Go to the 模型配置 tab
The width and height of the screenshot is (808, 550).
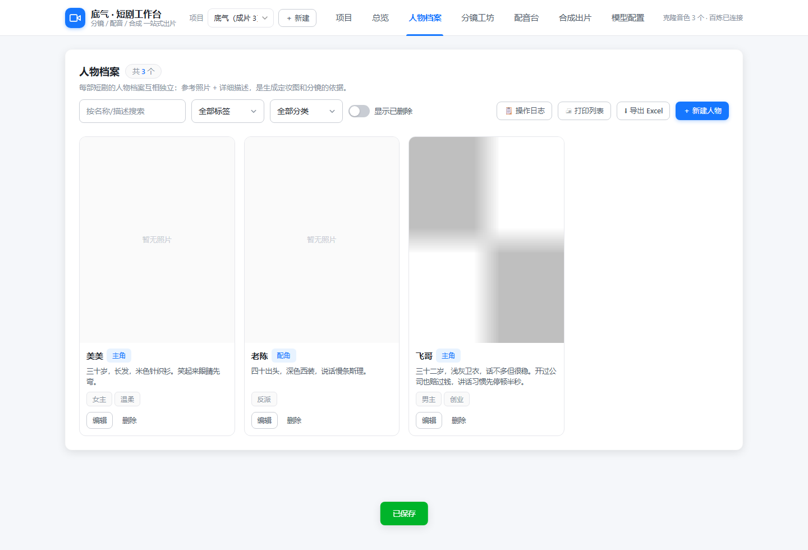coord(628,18)
